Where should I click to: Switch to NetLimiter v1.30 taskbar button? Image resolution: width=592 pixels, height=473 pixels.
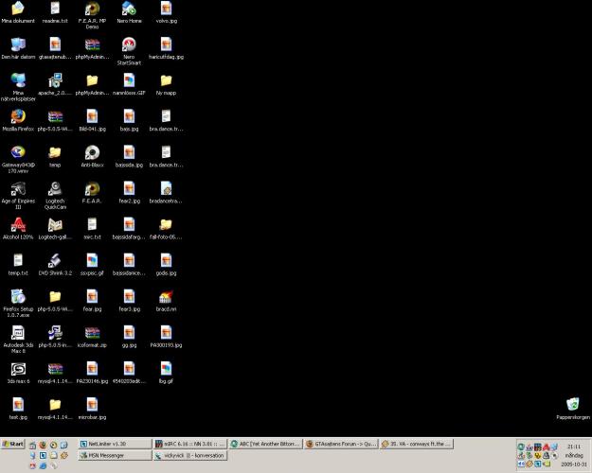(113, 444)
